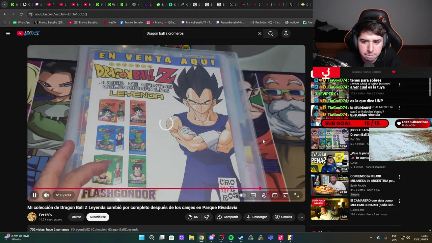The height and width of the screenshot is (243, 432).
Task: Pause the video
Action: point(34,195)
